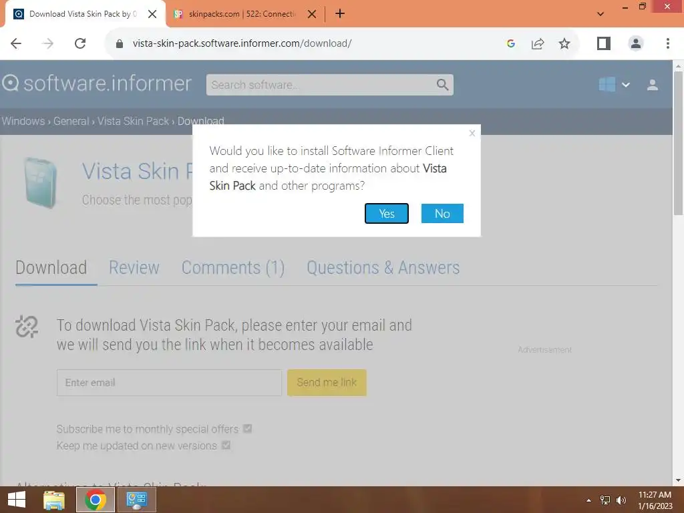Screen dimensions: 684x513
Task: Open Chrome side panel
Action: point(603,43)
